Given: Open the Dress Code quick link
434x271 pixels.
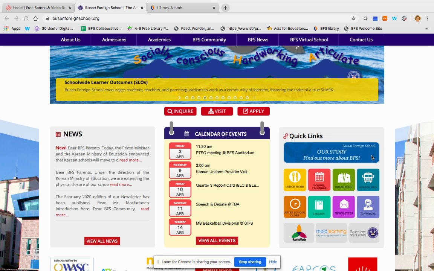Looking at the screenshot, I should [344, 180].
